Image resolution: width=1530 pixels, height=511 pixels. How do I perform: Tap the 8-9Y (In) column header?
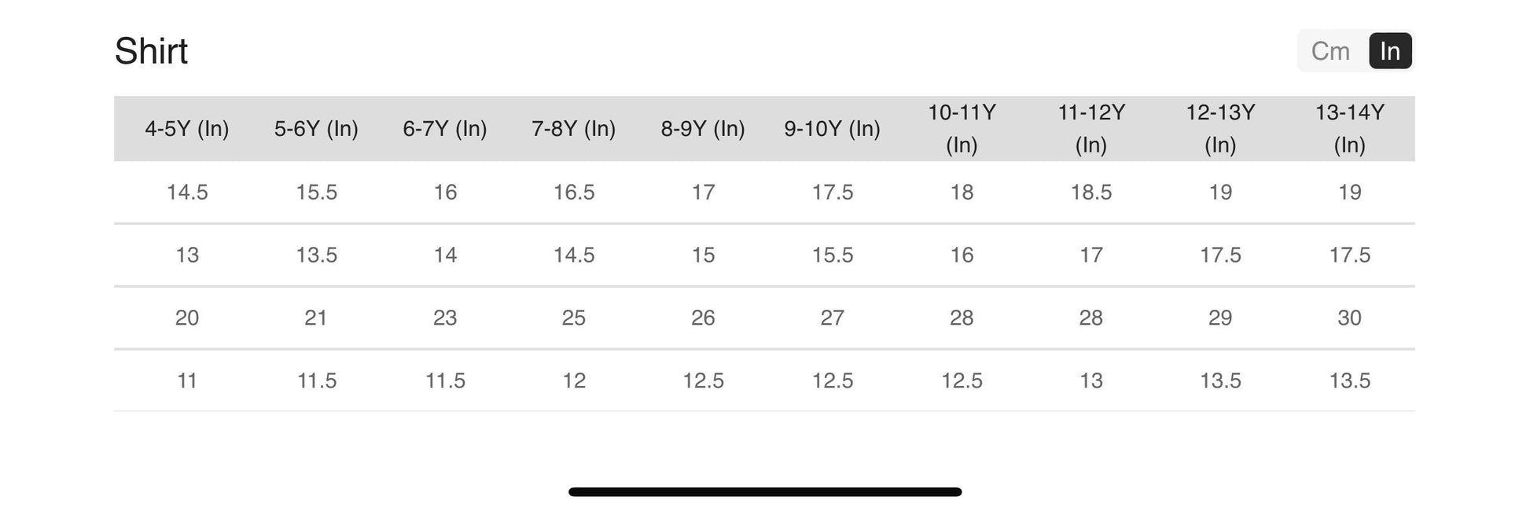point(703,128)
